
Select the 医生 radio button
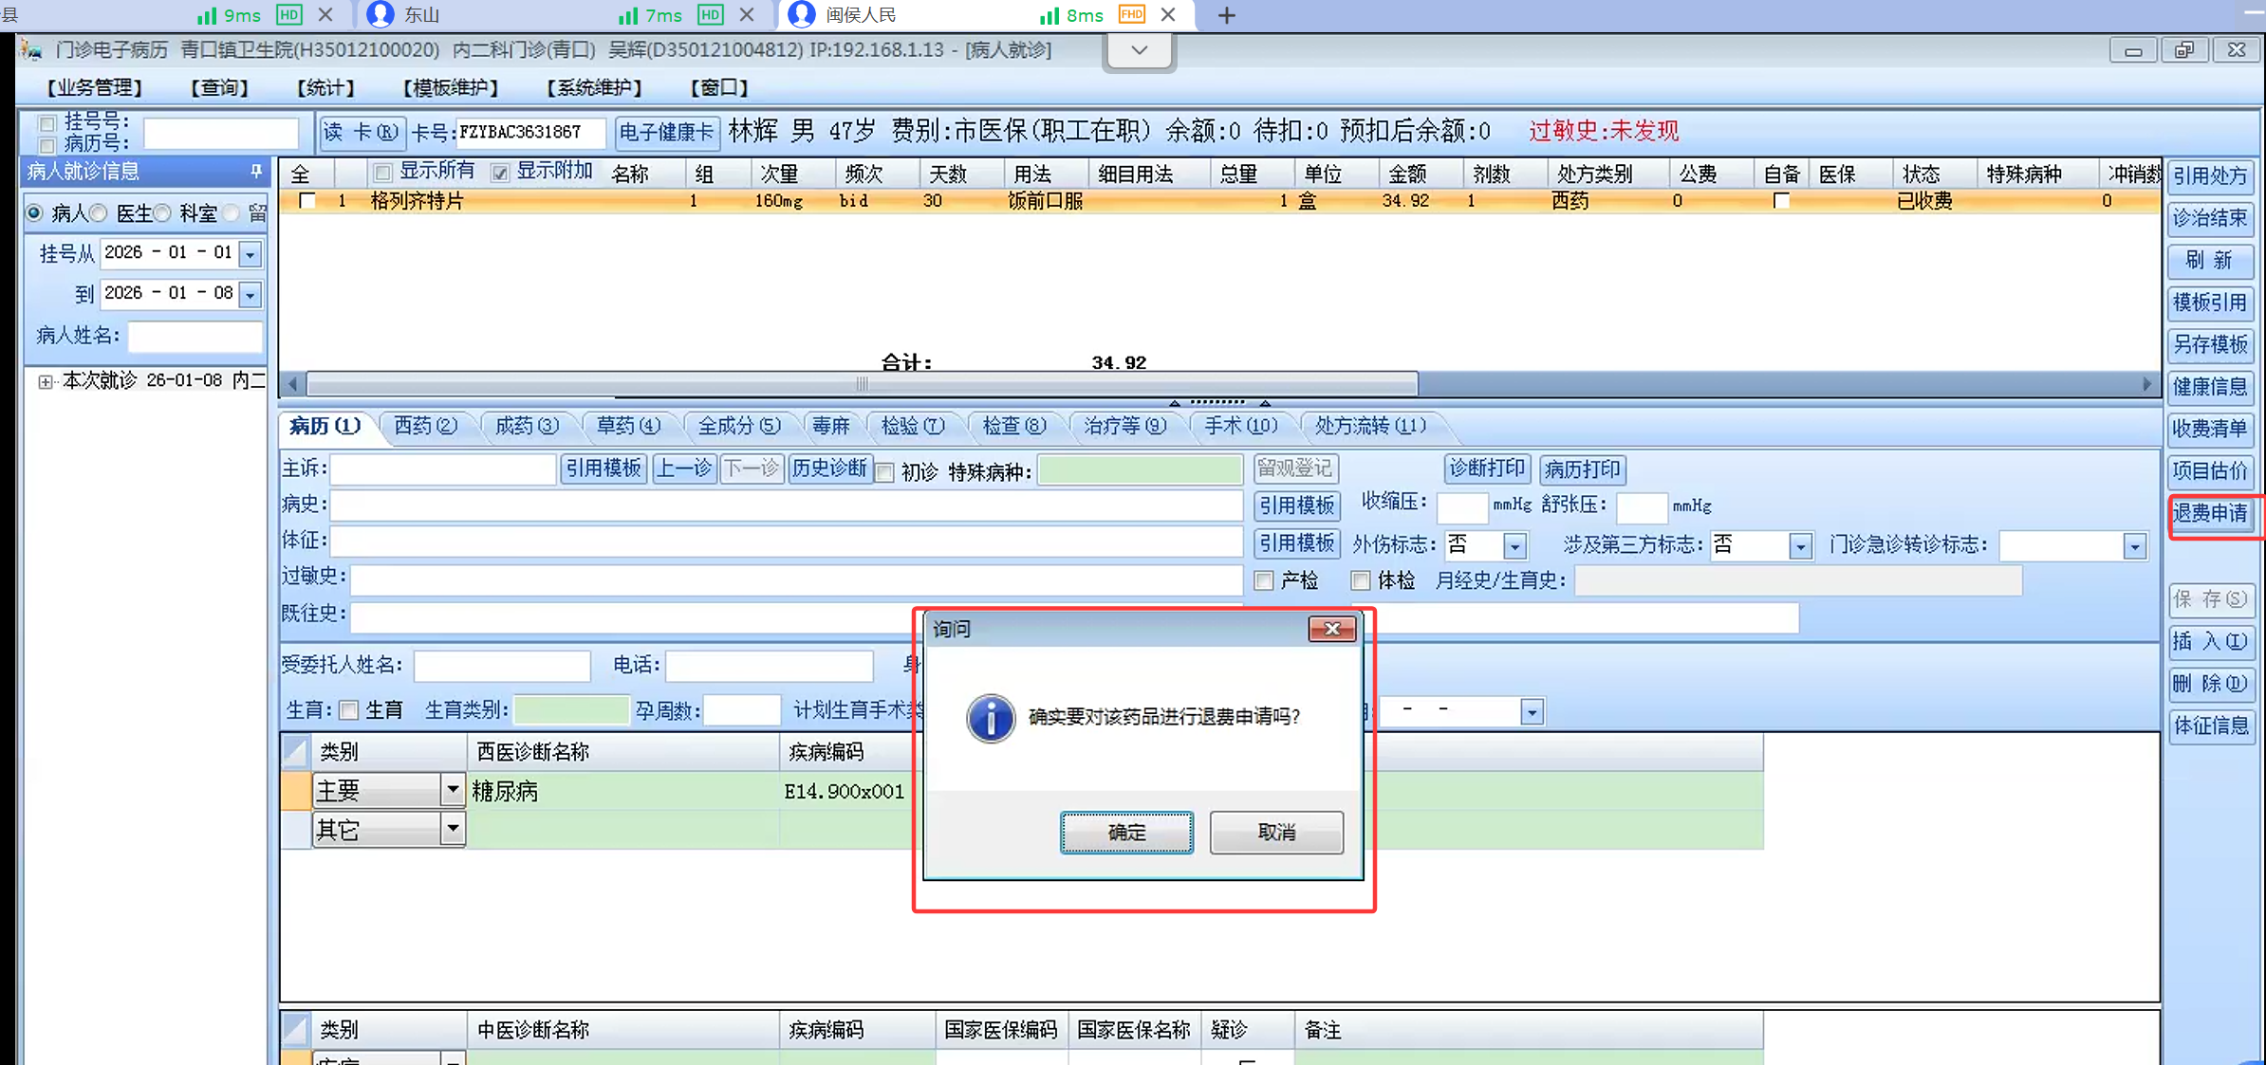pos(100,213)
